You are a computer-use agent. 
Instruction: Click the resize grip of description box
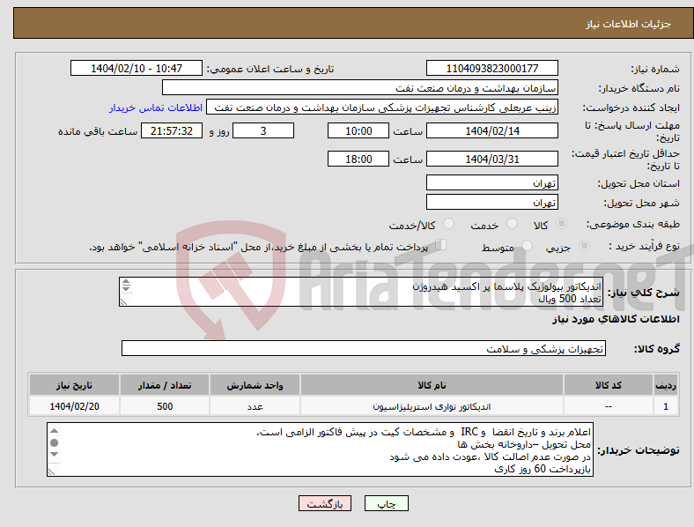pyautogui.click(x=123, y=302)
